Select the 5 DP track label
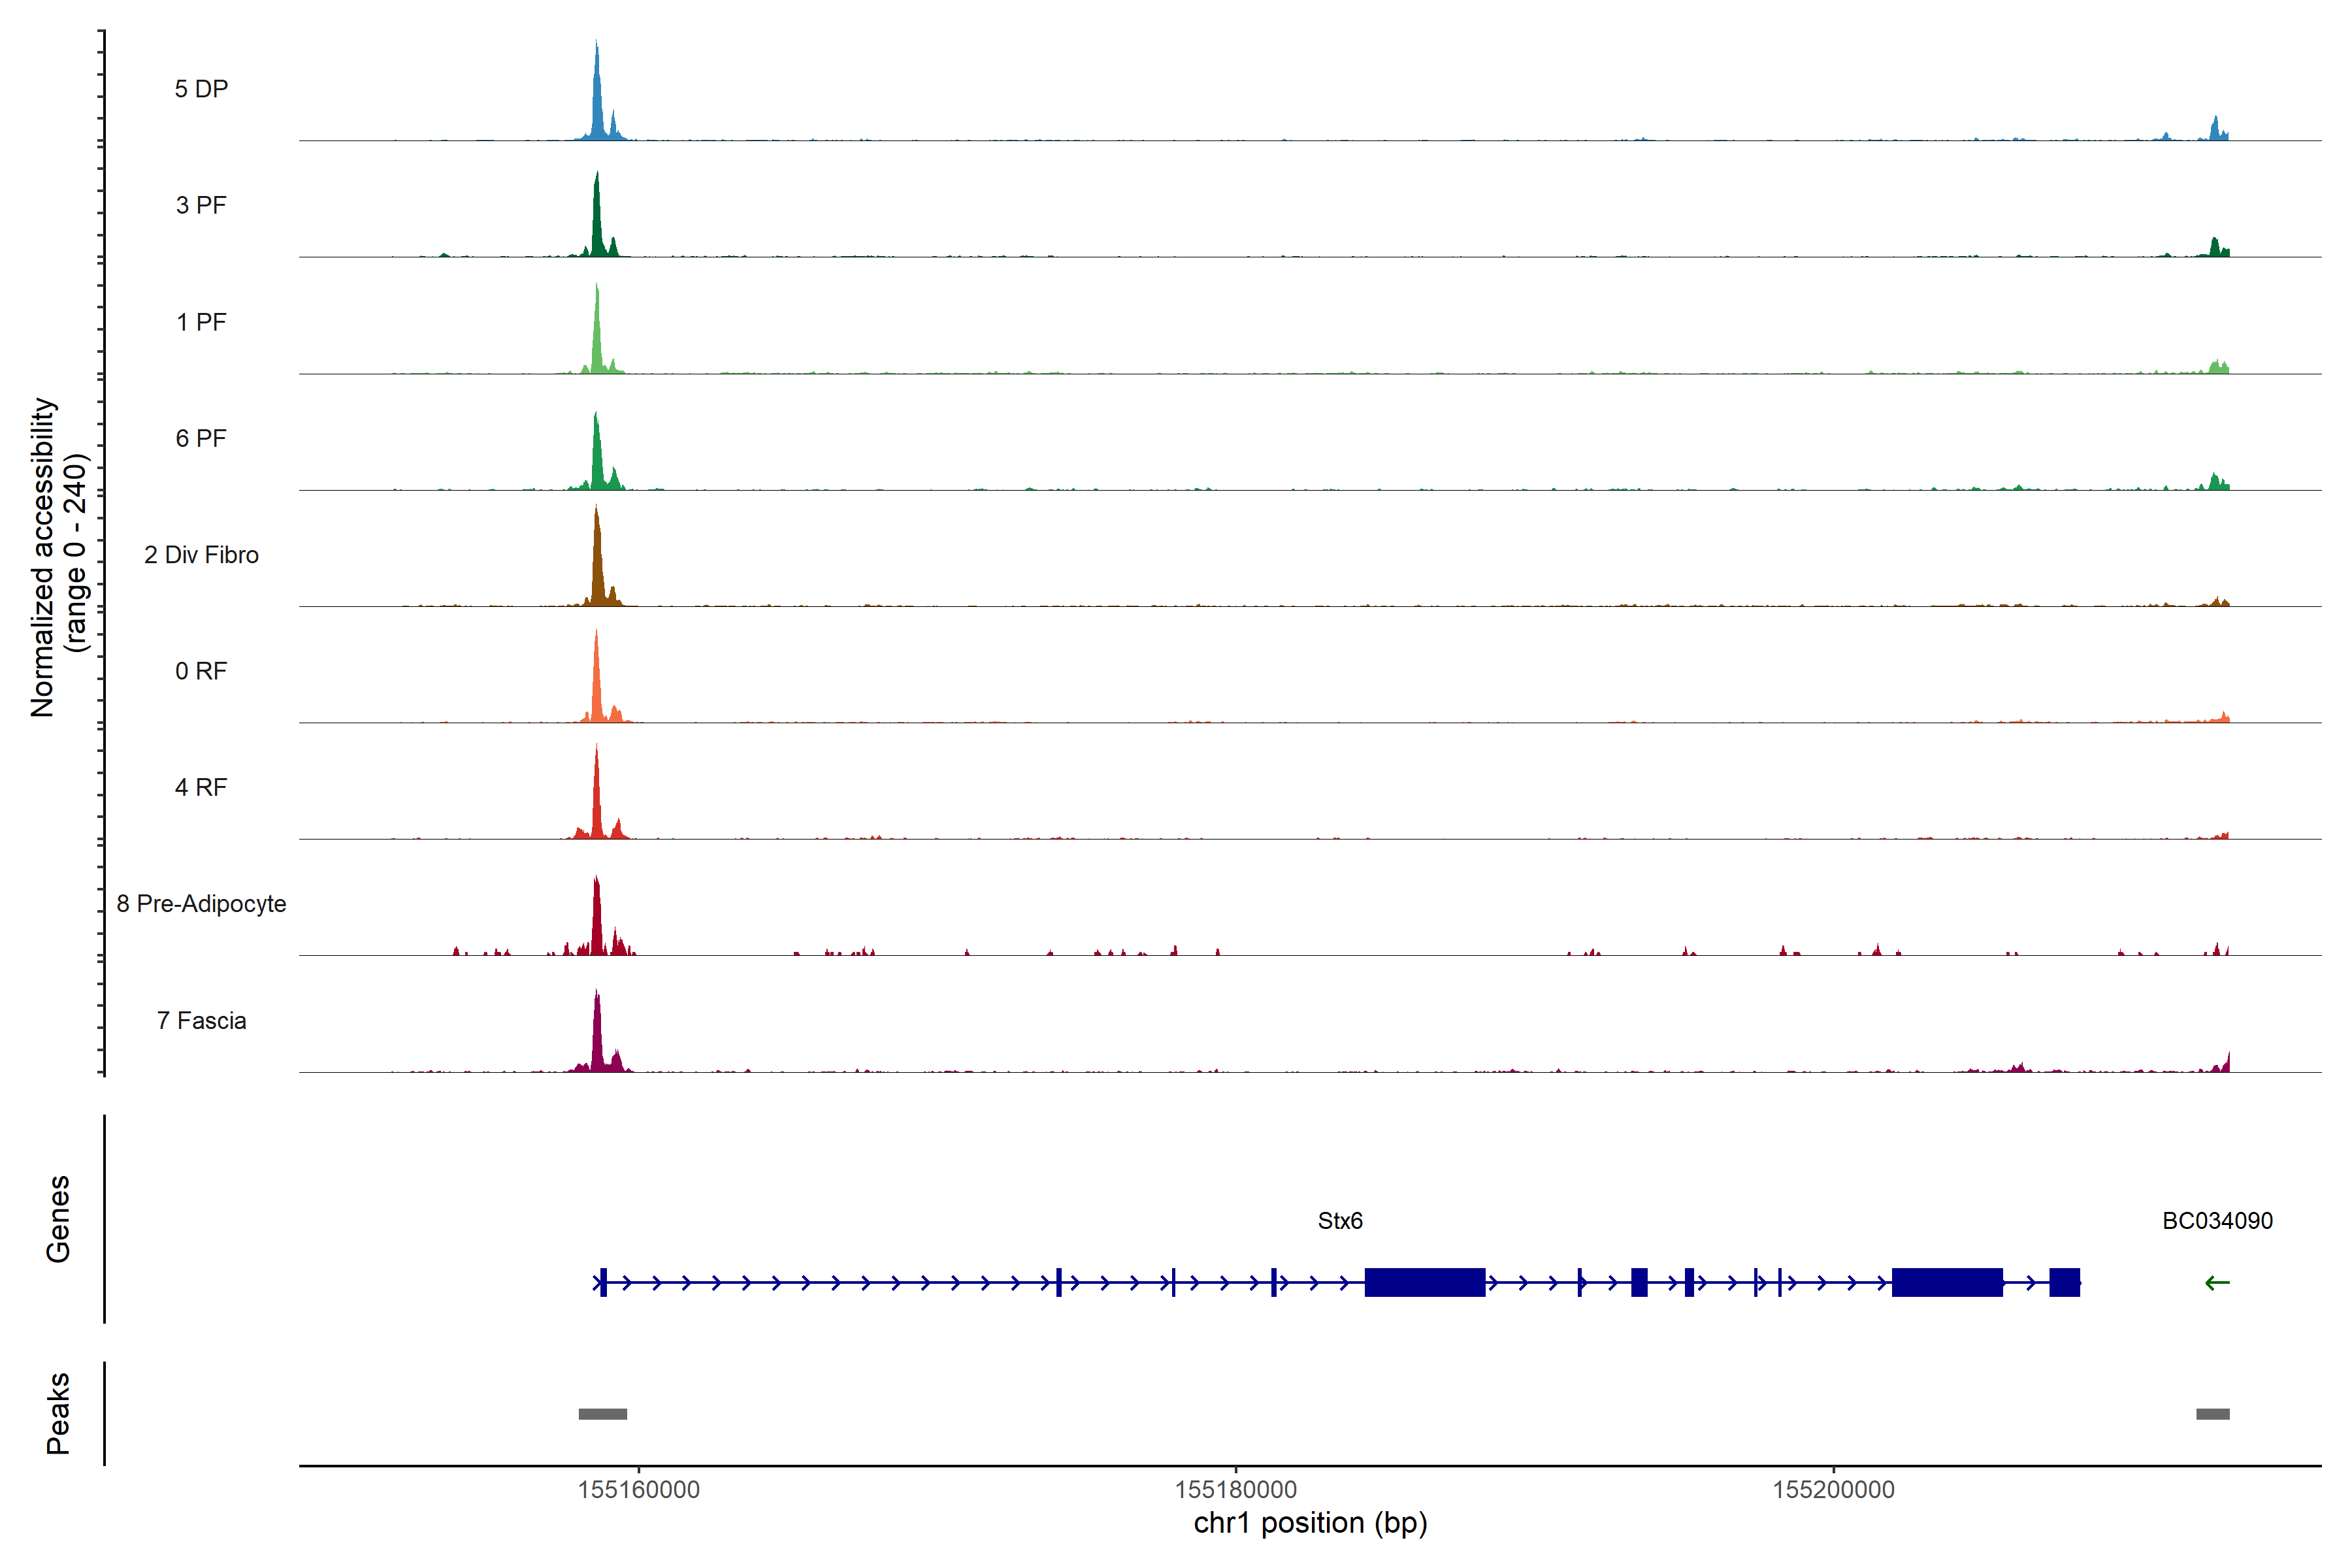This screenshot has width=2352, height=1568. point(201,89)
